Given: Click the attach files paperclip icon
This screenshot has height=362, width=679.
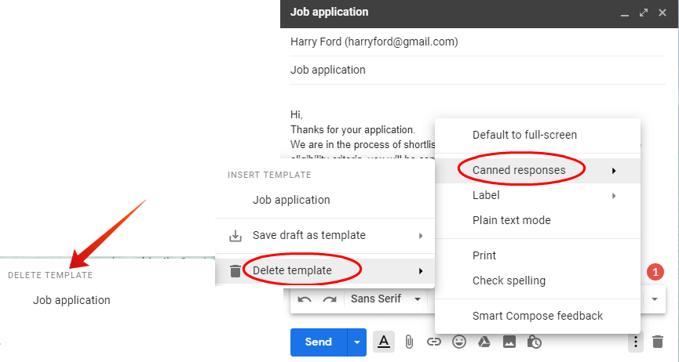Looking at the screenshot, I should (x=408, y=342).
